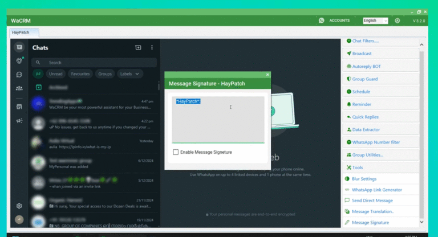
Task: Close the Message Signature dialog
Action: pos(267,75)
